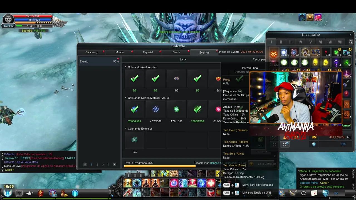This screenshot has width=356, height=200.
Task: Click the inventory sort icon beside tab VIII
Action: [x=350, y=42]
